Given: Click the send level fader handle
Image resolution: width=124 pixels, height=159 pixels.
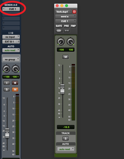Looking at the screenshot, I should point(63,89).
